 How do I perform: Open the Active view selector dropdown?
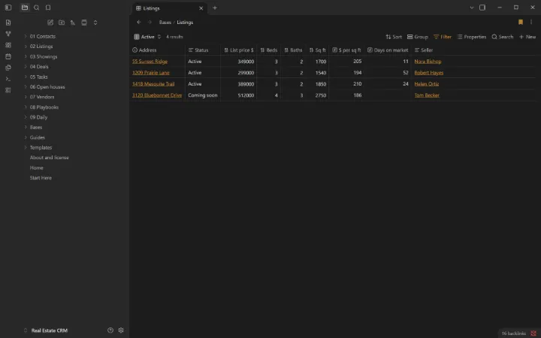pos(148,37)
